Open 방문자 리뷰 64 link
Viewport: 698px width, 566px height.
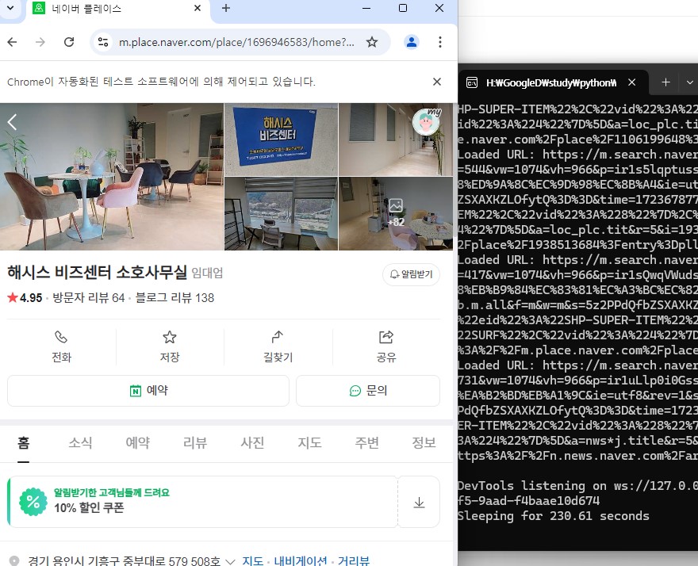tap(89, 298)
